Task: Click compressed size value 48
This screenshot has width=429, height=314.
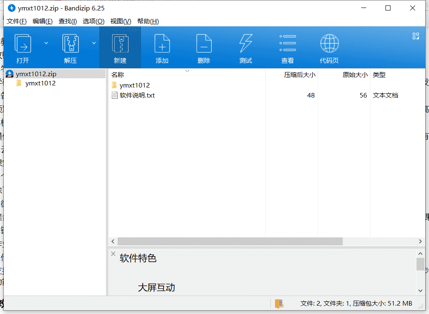Action: 311,95
